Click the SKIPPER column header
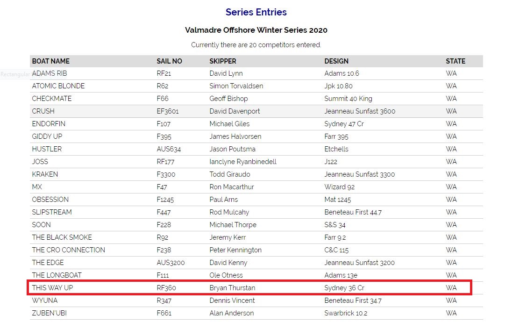505x322 pixels. click(223, 61)
